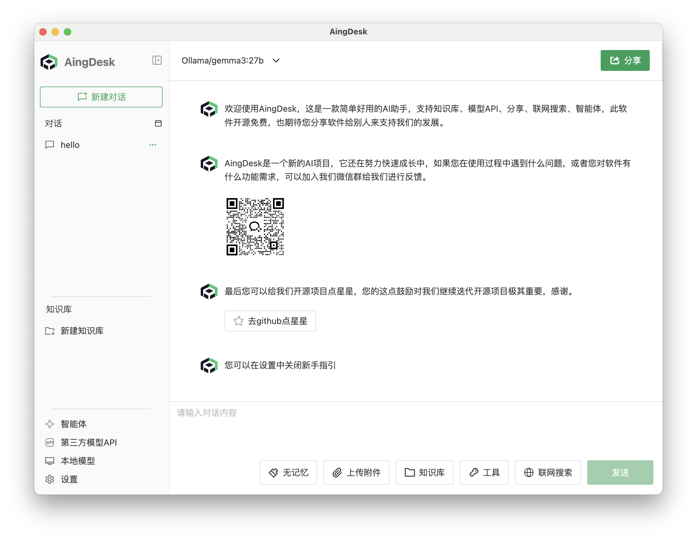This screenshot has height=540, width=697.
Task: Toggle 联网搜索 web search
Action: tap(548, 472)
